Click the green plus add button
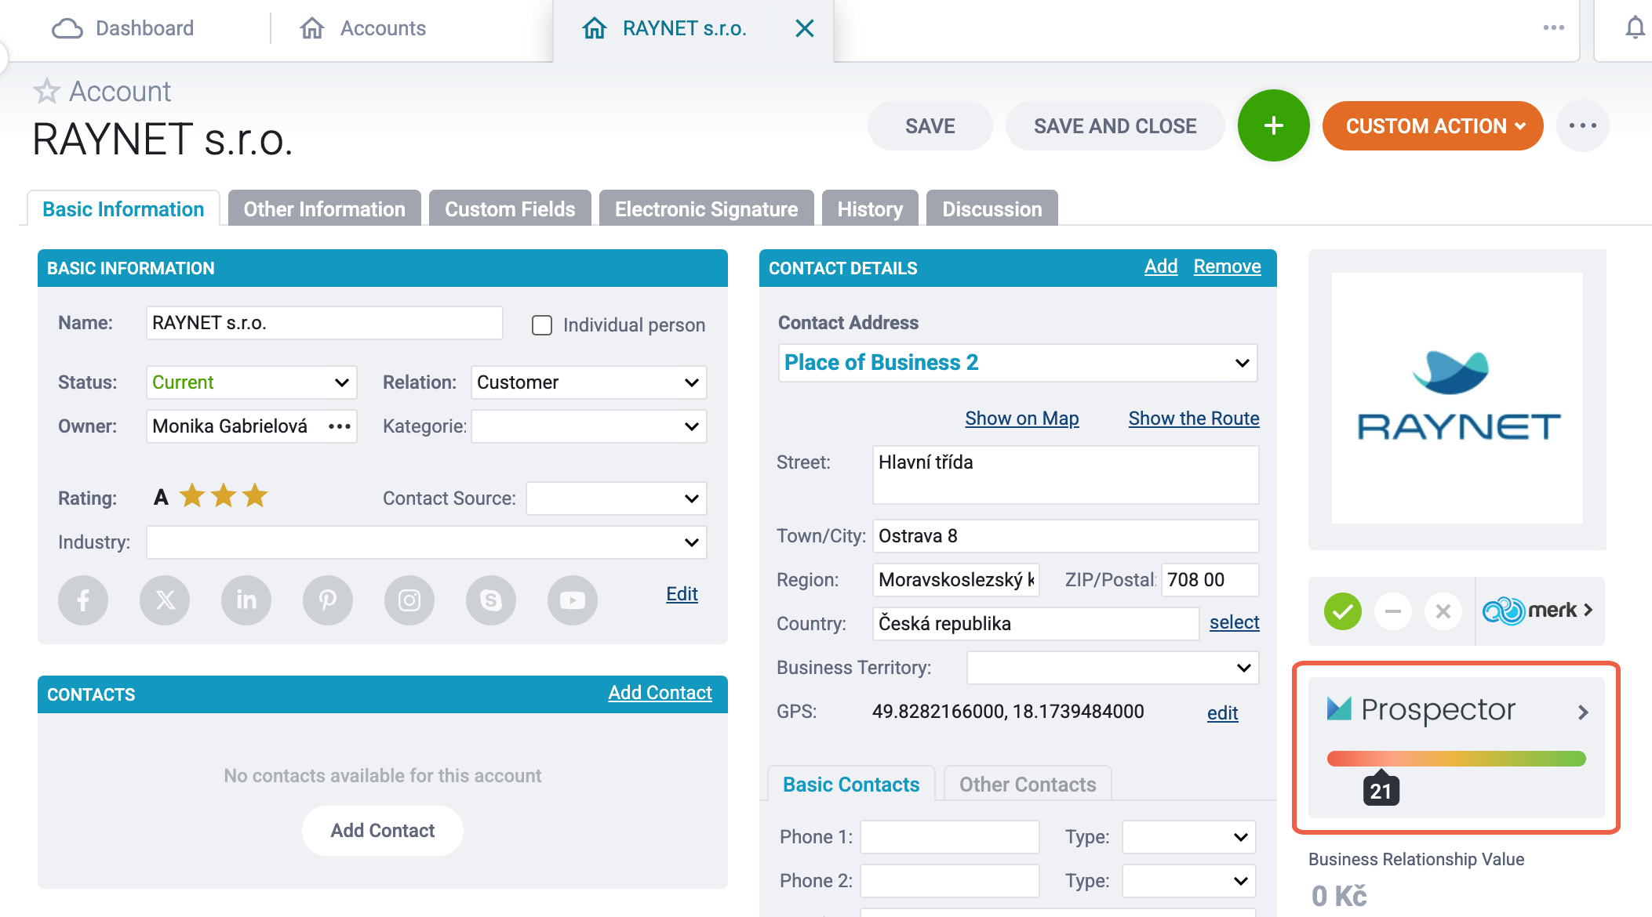 tap(1274, 125)
